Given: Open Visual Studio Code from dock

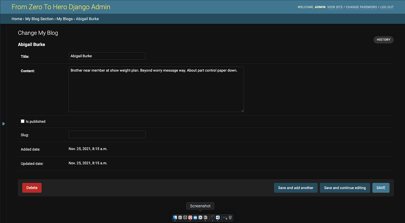Looking at the screenshot, I should (x=218, y=218).
